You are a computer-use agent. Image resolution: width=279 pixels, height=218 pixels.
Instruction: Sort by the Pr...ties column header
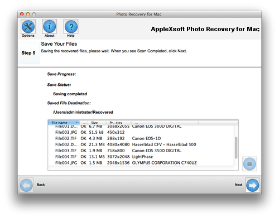pyautogui.click(x=119, y=123)
